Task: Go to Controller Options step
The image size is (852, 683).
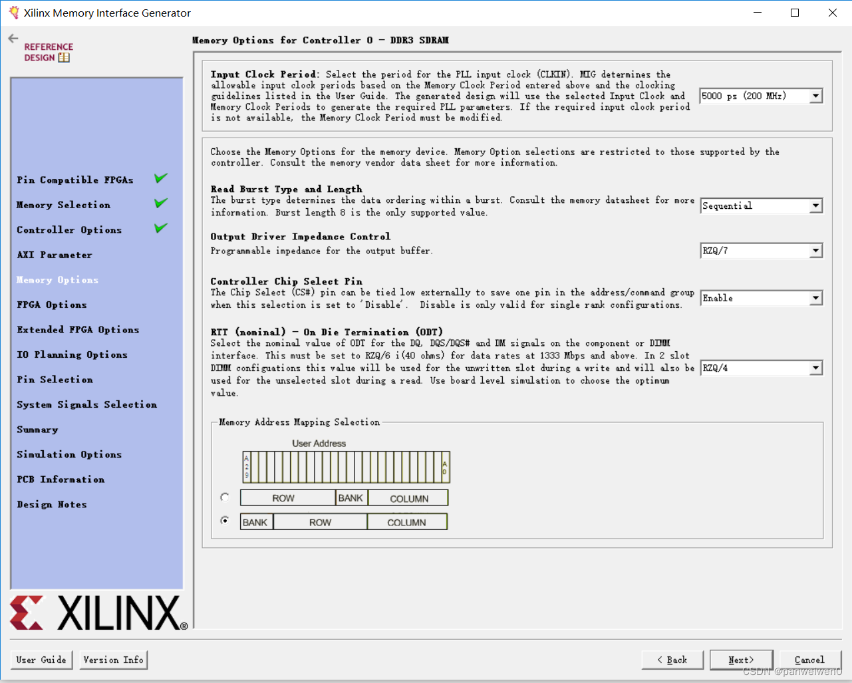Action: 69,230
